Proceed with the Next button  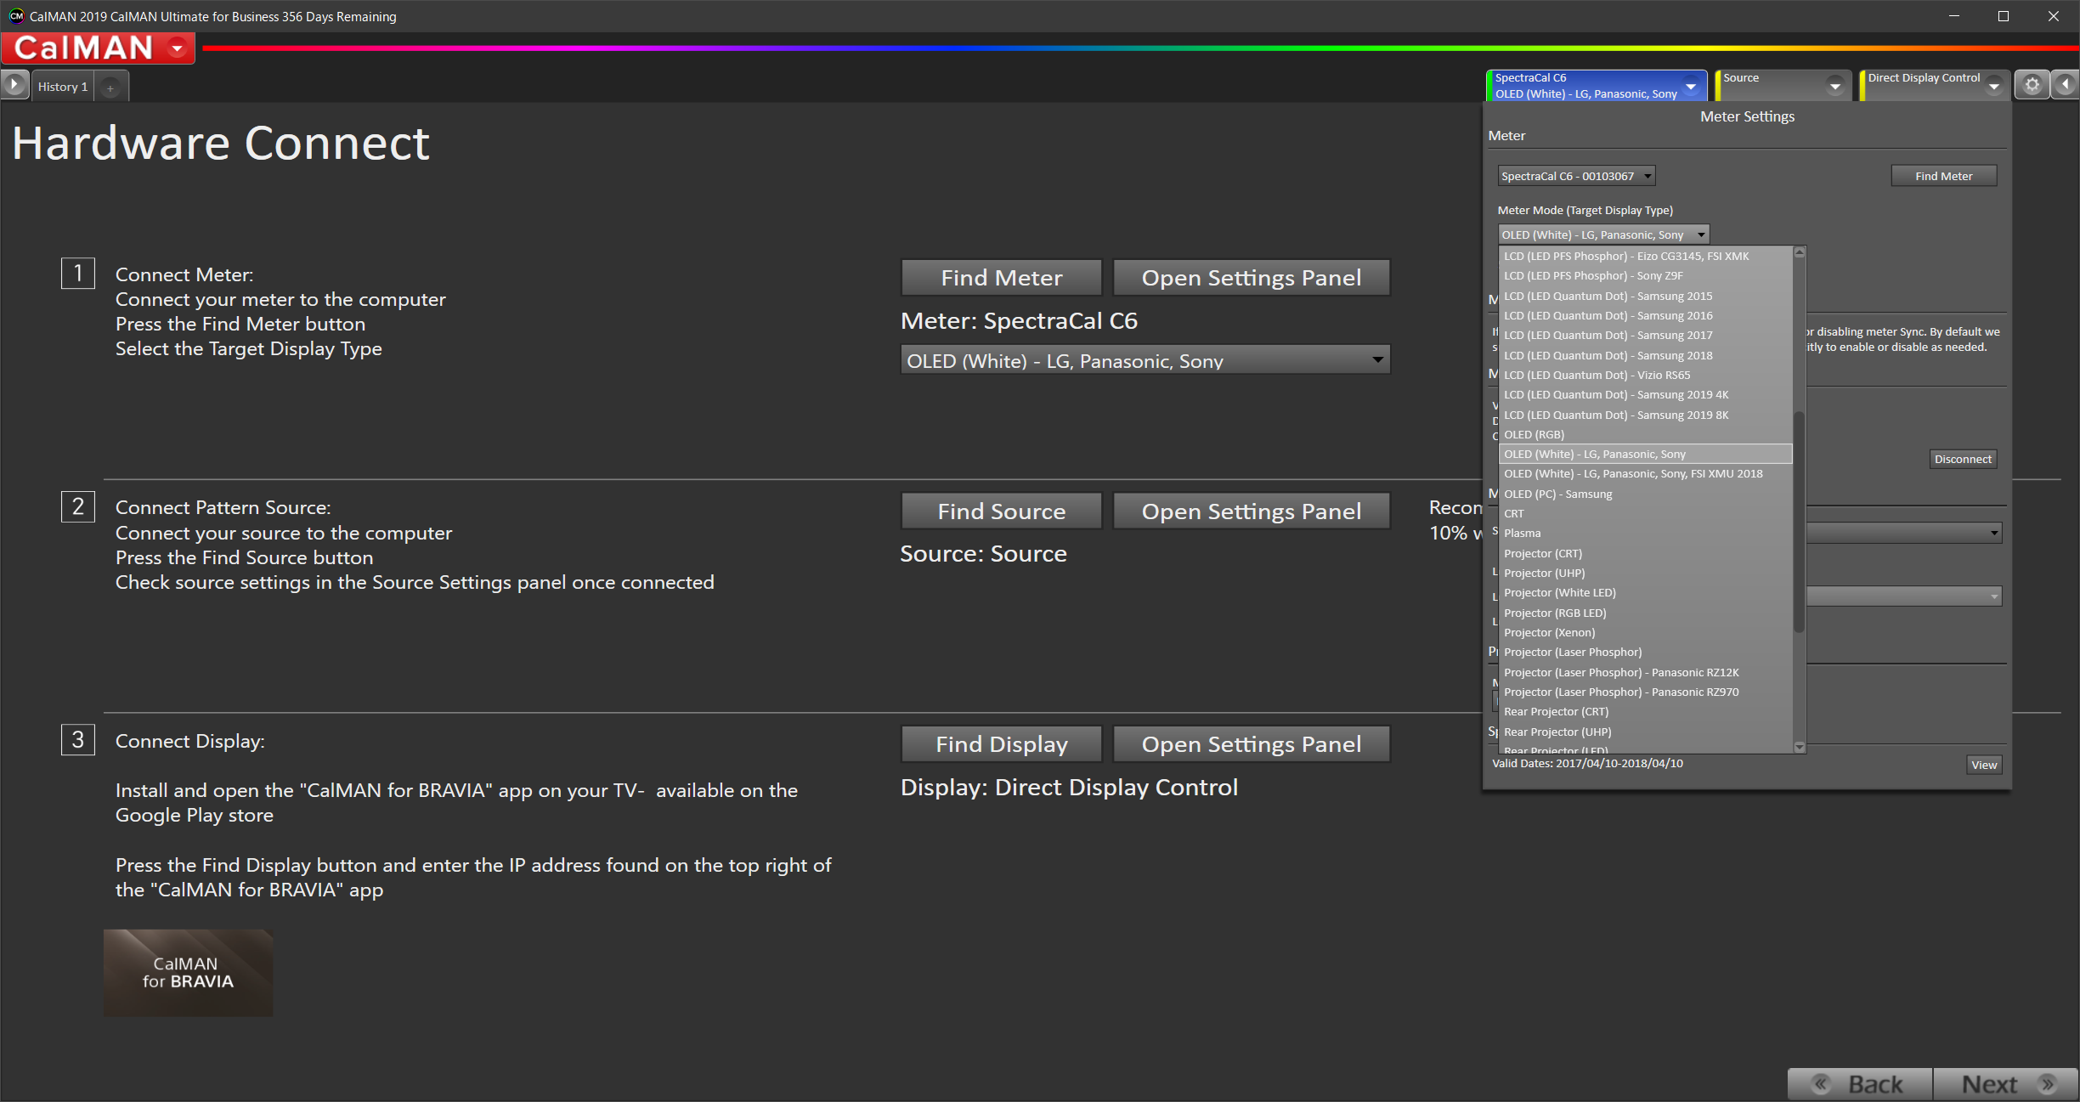click(2006, 1085)
